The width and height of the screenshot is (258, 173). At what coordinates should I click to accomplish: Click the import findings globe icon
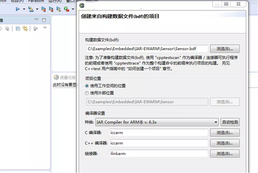pos(31,9)
